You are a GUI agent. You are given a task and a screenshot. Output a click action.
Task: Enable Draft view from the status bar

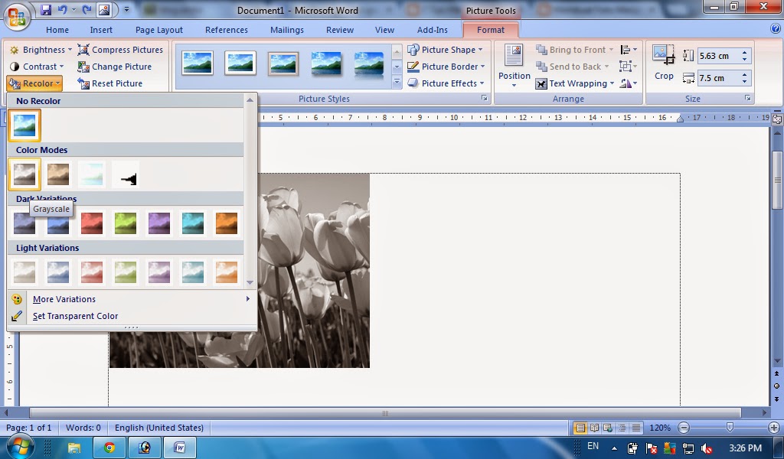(x=636, y=428)
